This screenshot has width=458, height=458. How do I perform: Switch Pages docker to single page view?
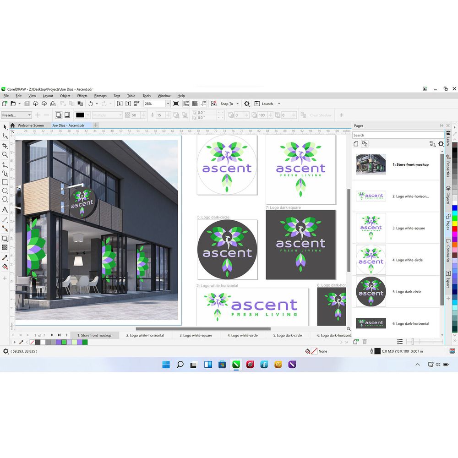[x=356, y=144]
